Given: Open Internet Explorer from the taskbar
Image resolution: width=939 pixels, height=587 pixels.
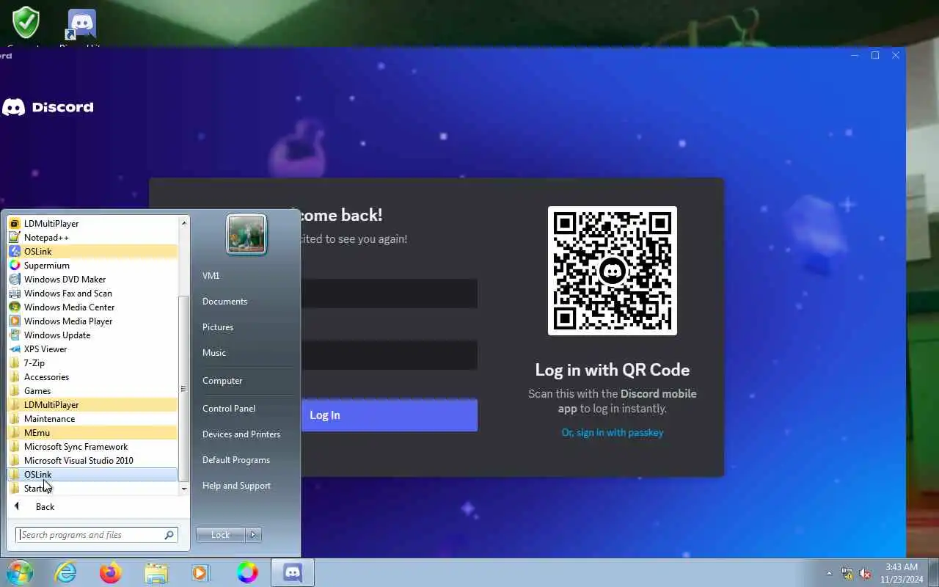Looking at the screenshot, I should [x=66, y=572].
